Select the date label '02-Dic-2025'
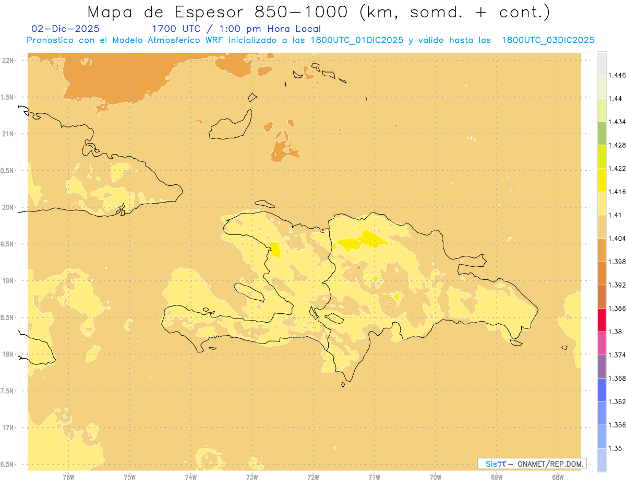Image resolution: width=626 pixels, height=484 pixels. (x=66, y=29)
